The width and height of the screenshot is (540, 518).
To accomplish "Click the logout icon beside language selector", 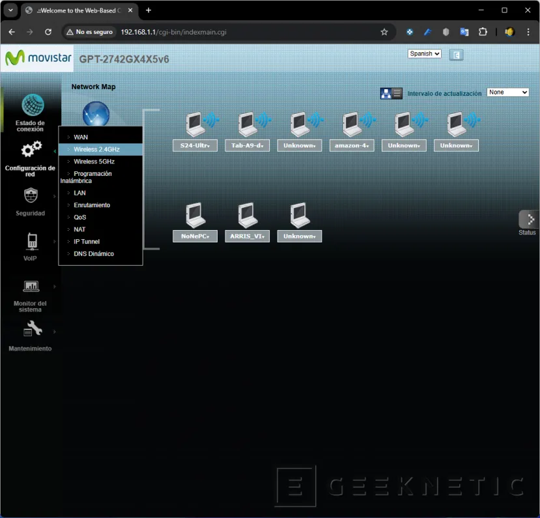I will tap(457, 55).
